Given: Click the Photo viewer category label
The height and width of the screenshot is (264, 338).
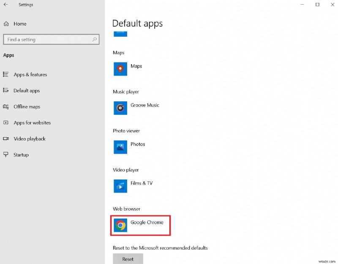Looking at the screenshot, I should (126, 131).
